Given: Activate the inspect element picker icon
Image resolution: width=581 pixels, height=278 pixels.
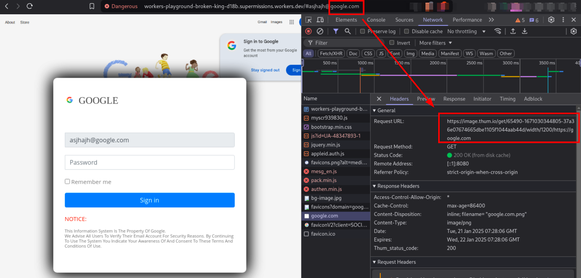Looking at the screenshot, I should pyautogui.click(x=308, y=20).
